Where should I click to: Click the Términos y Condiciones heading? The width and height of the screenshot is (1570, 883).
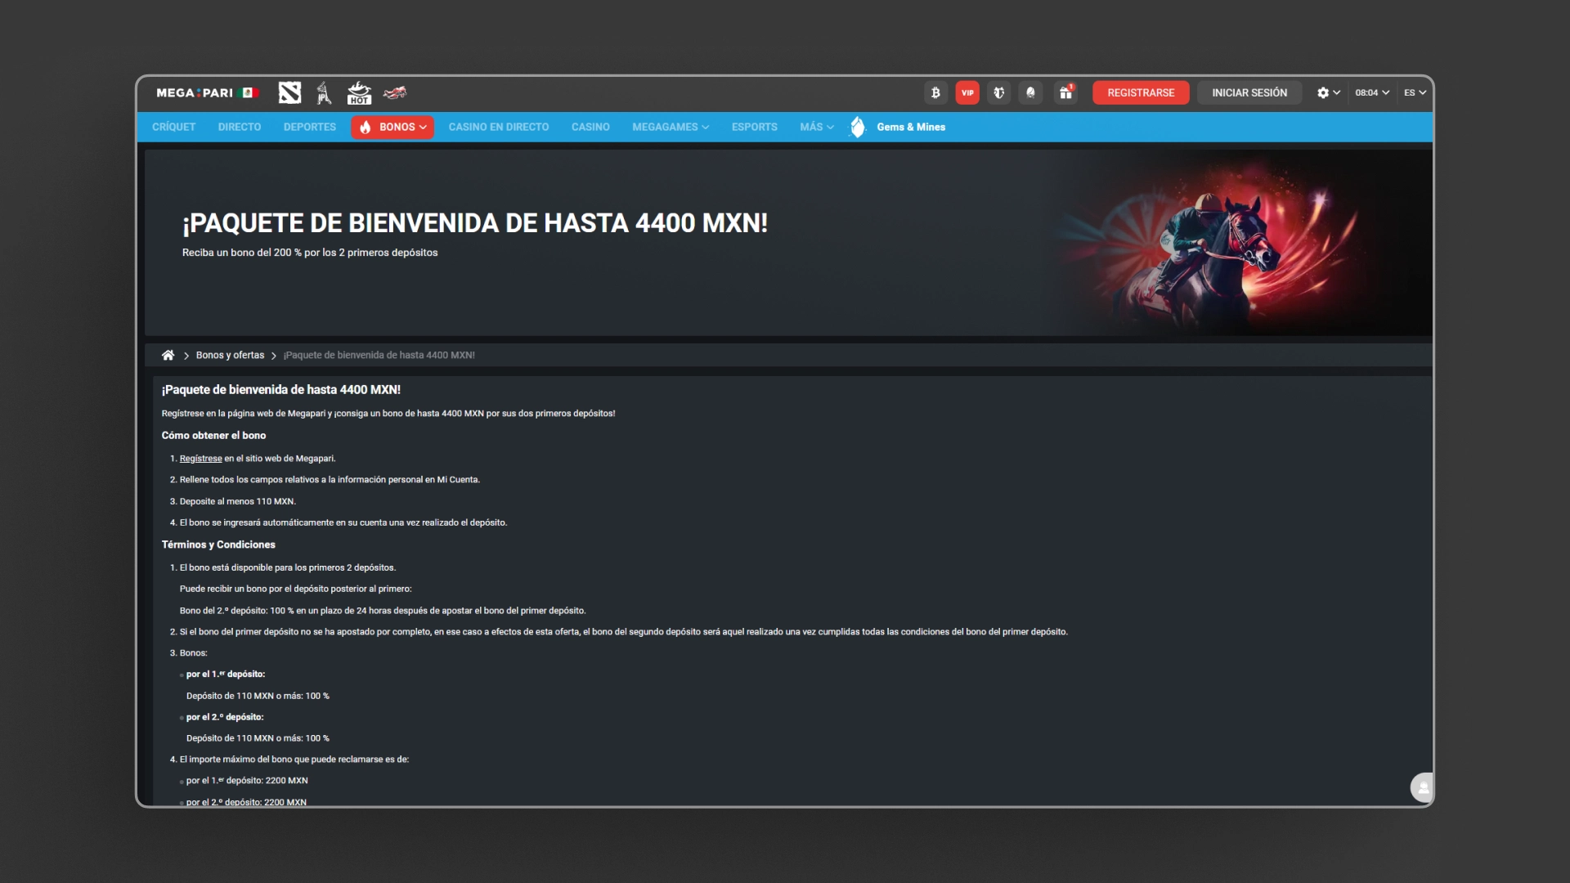click(218, 545)
